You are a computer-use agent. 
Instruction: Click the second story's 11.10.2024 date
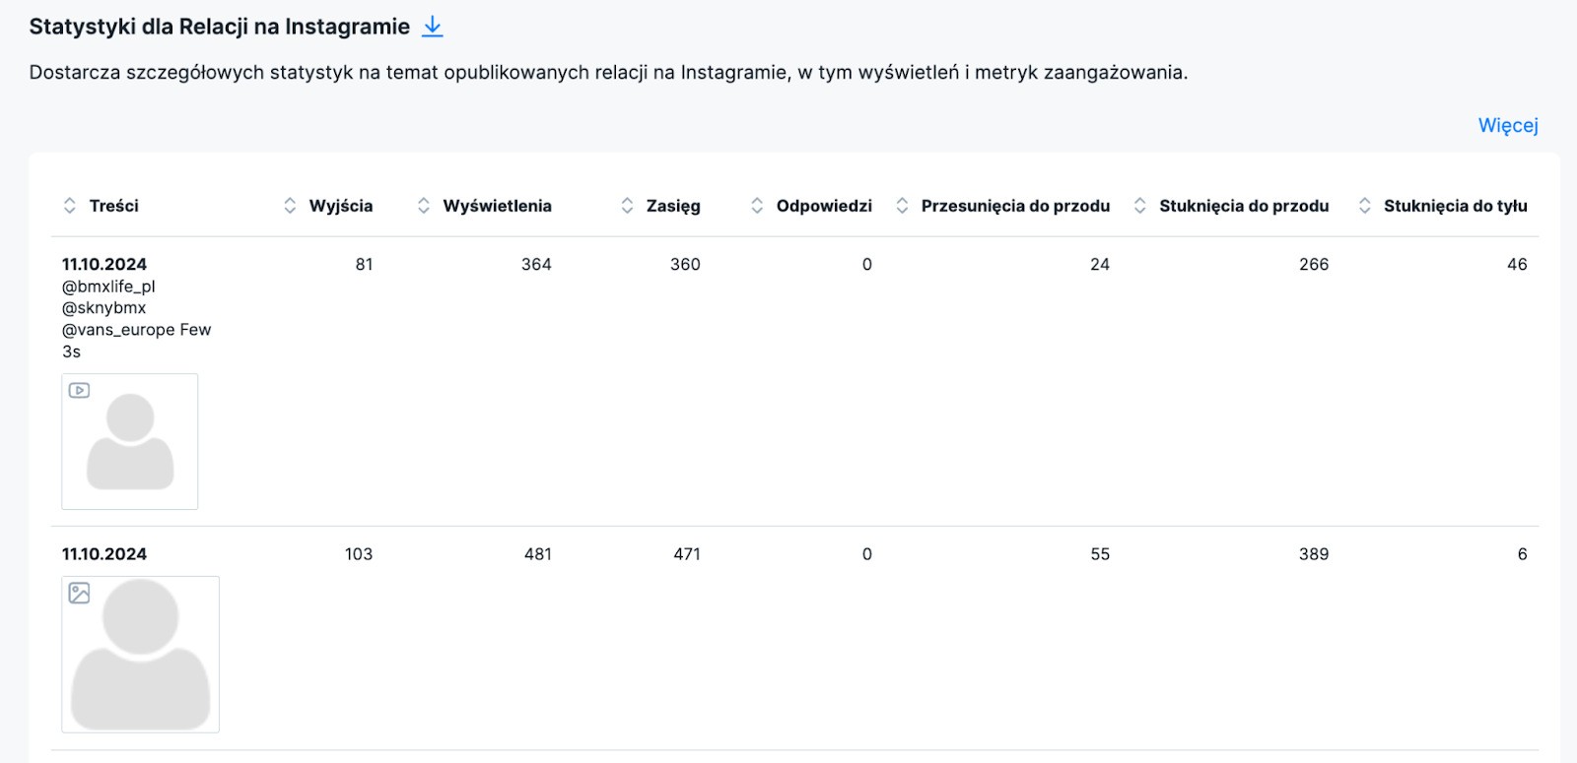click(x=104, y=554)
